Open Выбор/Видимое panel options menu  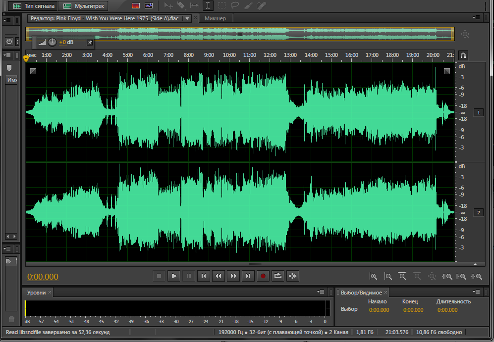coord(476,292)
